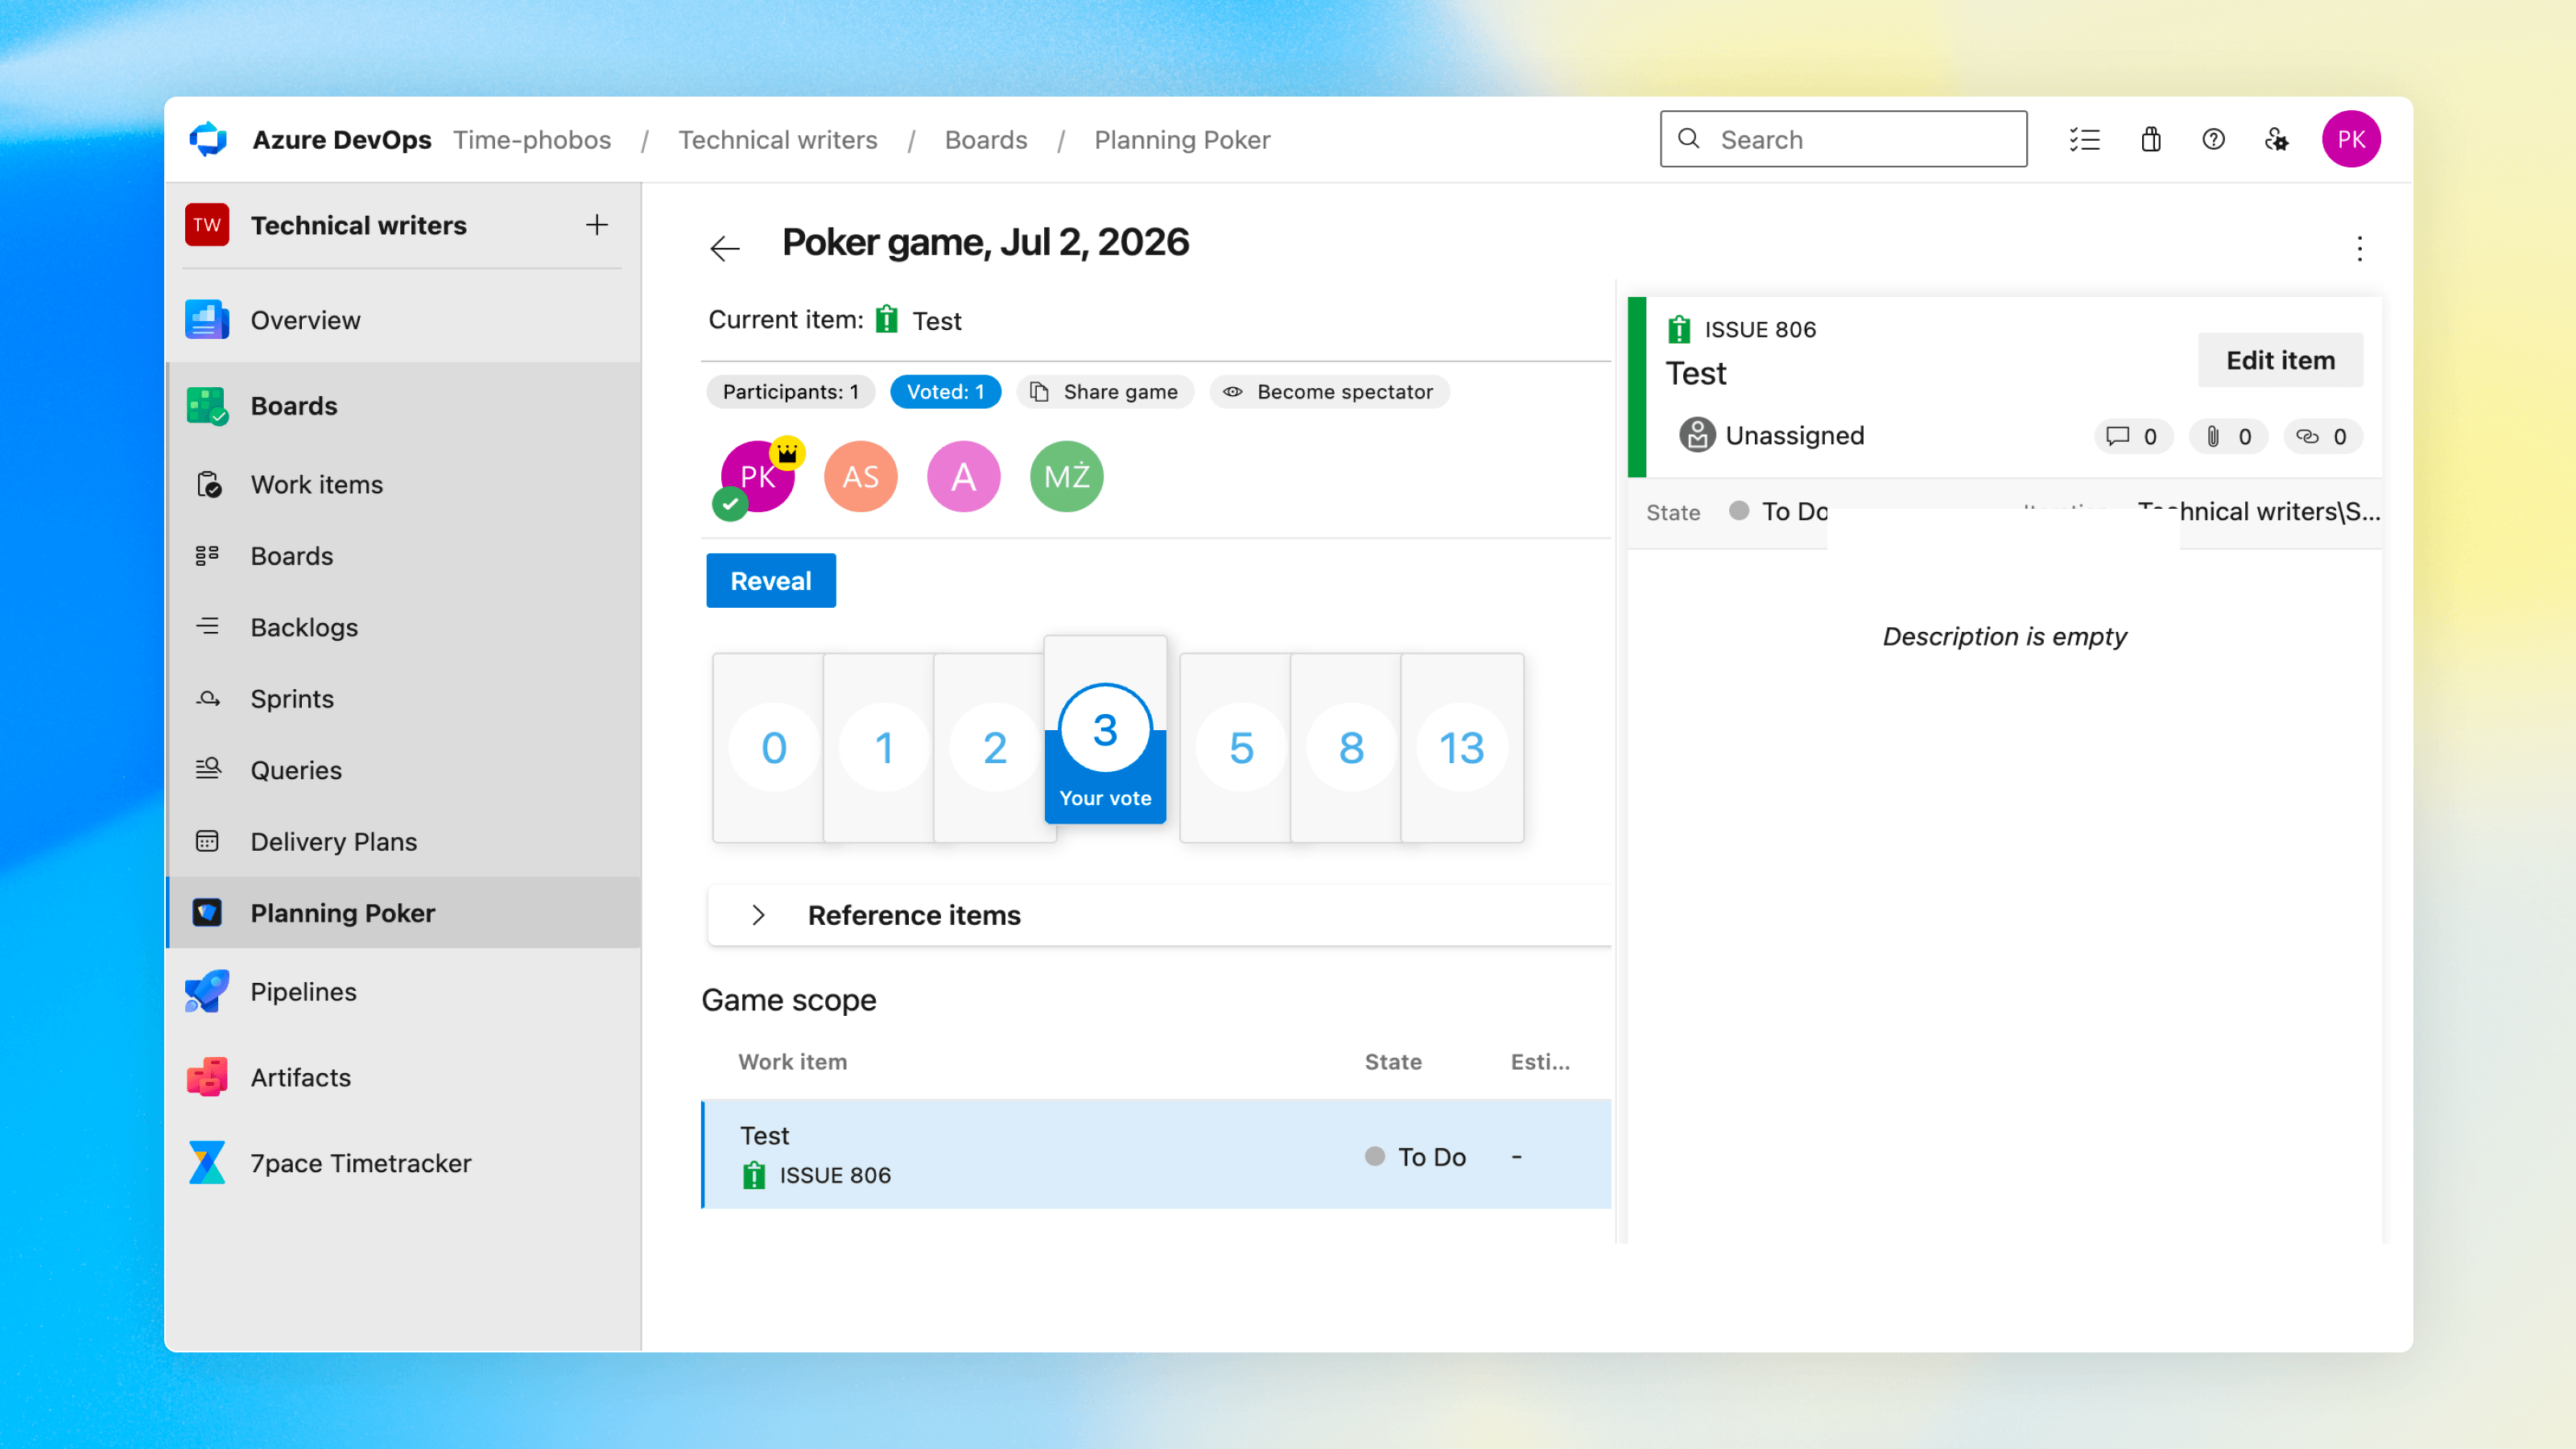
Task: Select the Test ISSUE 806 row in Game scope
Action: (1156, 1154)
